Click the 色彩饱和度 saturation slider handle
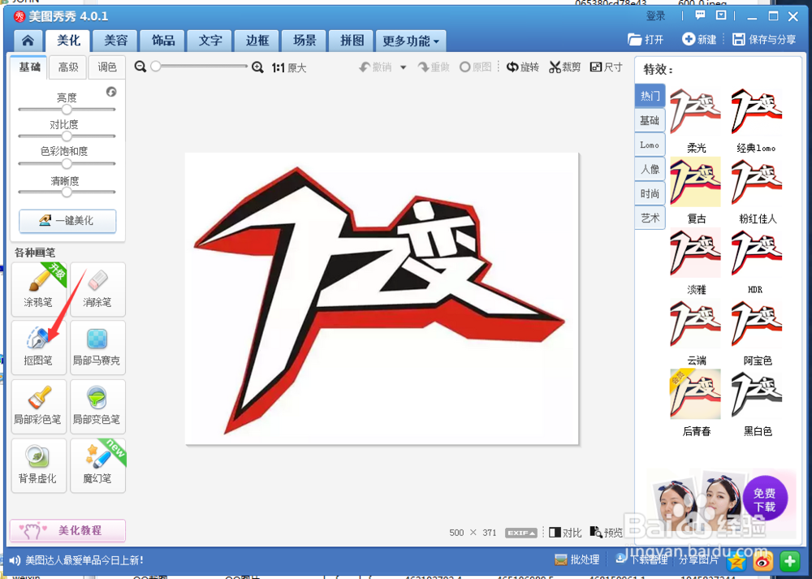This screenshot has width=812, height=579. click(67, 164)
